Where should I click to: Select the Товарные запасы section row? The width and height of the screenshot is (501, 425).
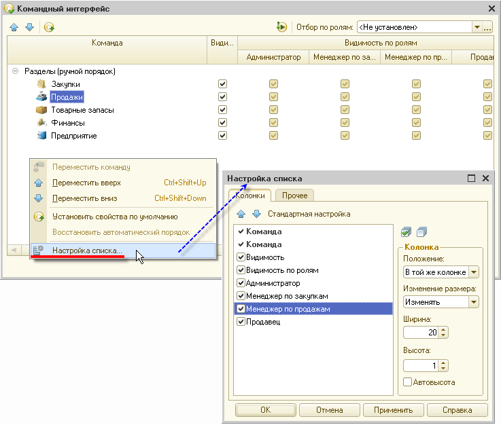point(82,110)
